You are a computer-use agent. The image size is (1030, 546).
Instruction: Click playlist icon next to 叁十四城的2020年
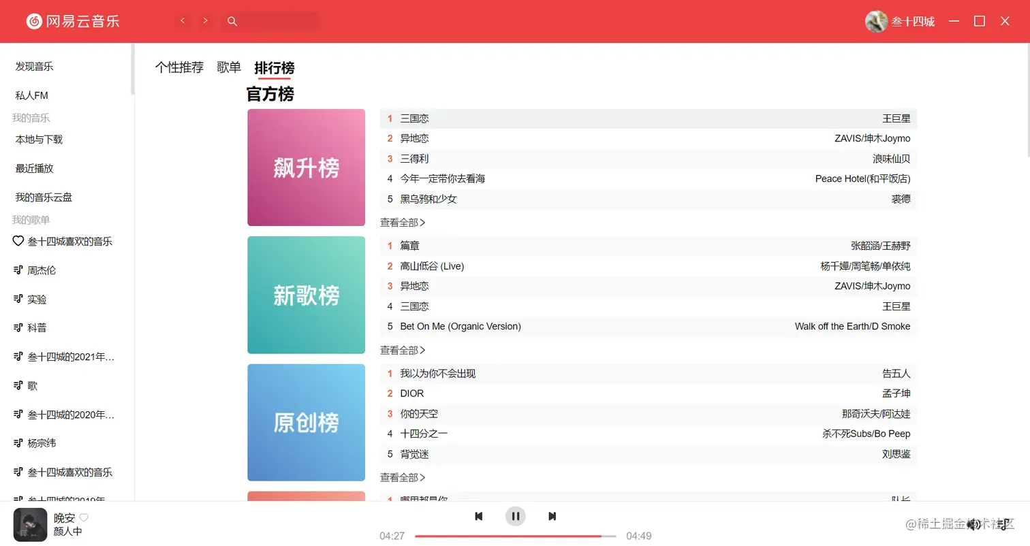[x=18, y=415]
